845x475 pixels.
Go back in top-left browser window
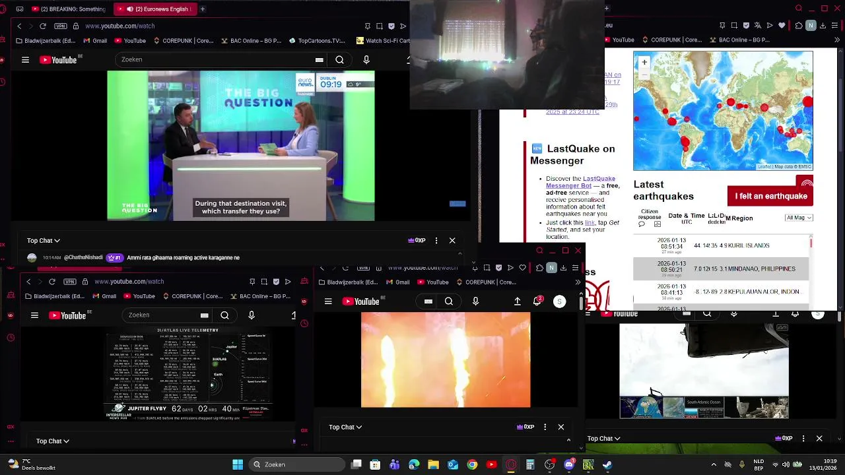[x=19, y=26]
